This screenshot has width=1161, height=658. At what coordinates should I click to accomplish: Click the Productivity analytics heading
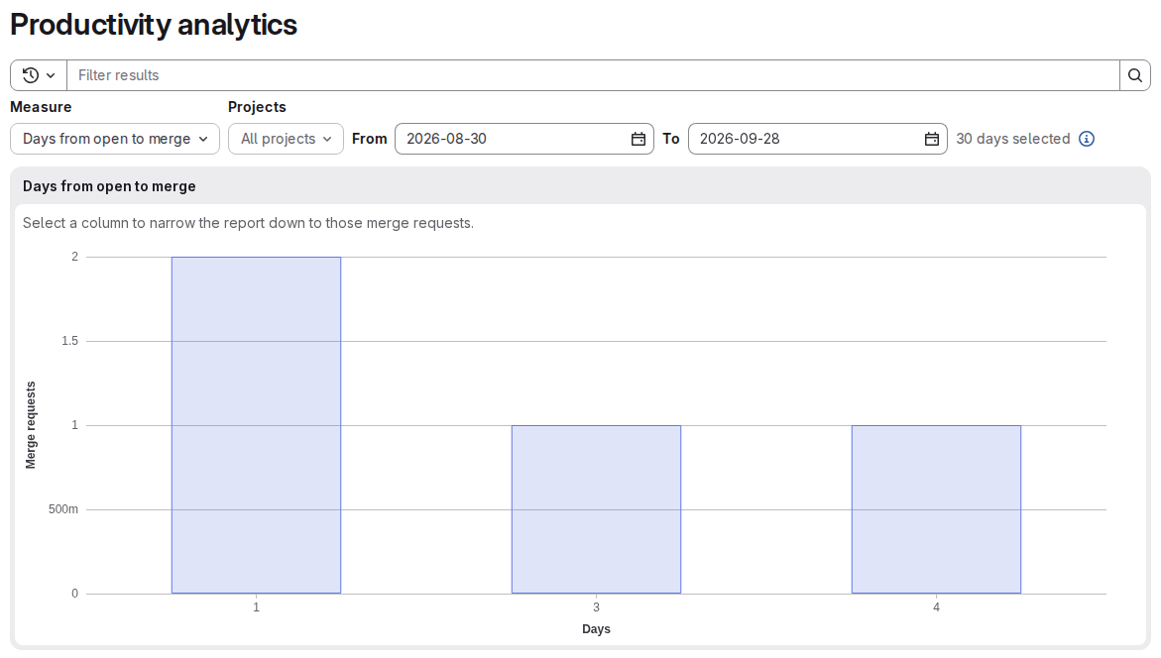point(154,25)
